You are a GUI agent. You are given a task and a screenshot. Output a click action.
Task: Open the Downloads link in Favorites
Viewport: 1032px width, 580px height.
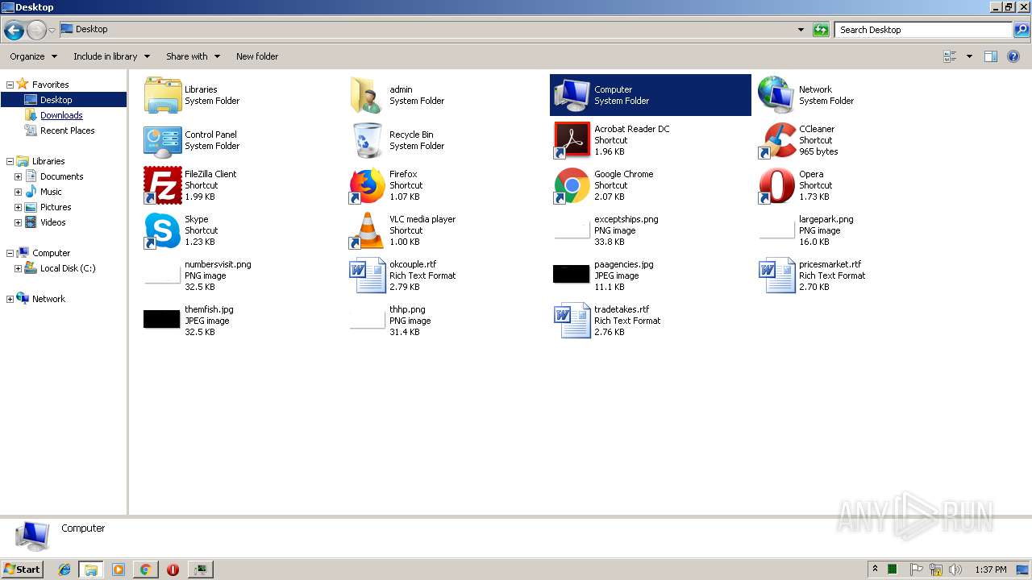coord(61,115)
